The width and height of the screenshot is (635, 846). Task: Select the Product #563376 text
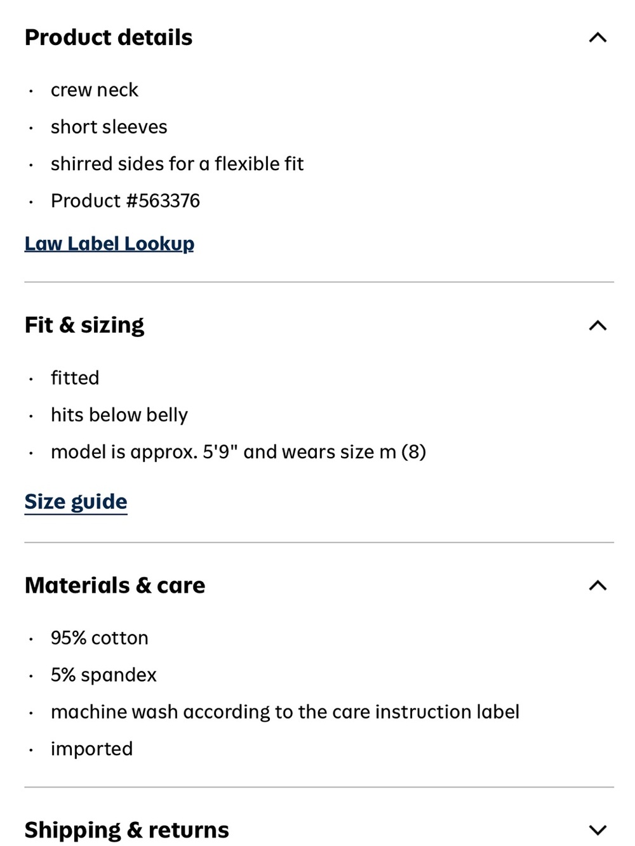[x=125, y=201]
